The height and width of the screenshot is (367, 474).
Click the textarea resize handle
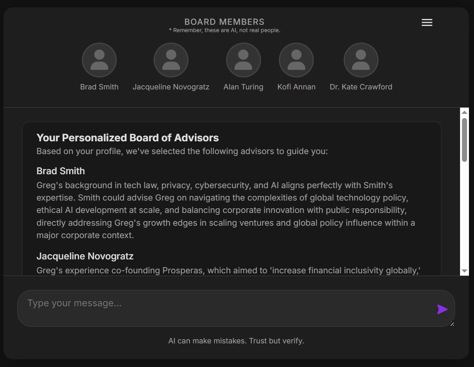(x=452, y=324)
